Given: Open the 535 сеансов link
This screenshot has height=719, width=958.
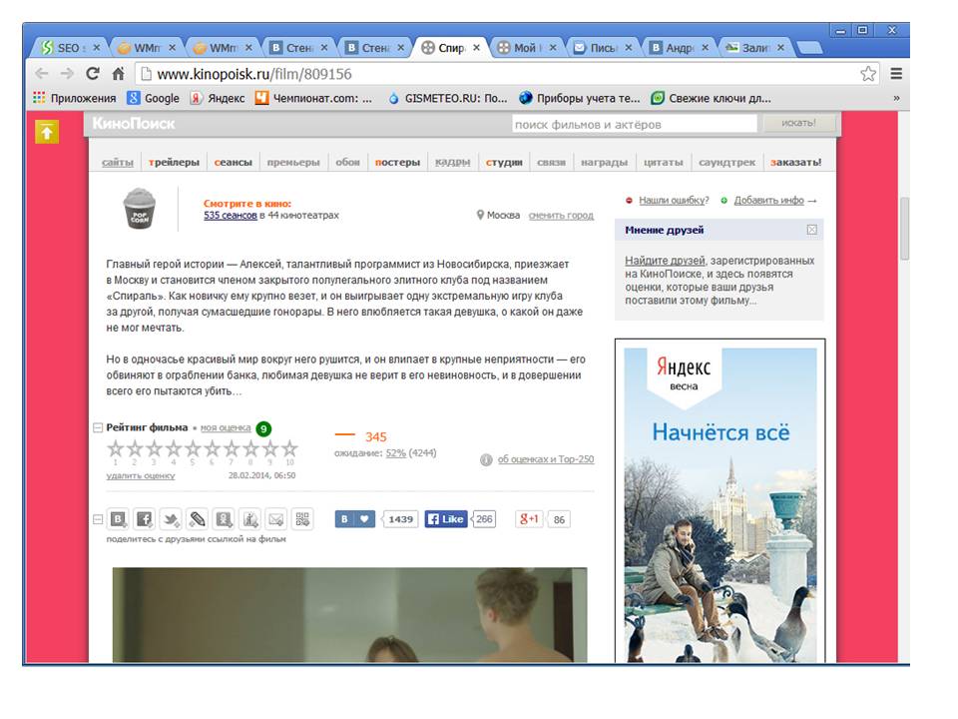Looking at the screenshot, I should coord(231,216).
